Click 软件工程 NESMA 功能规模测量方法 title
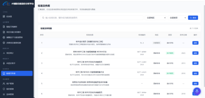 90,72
